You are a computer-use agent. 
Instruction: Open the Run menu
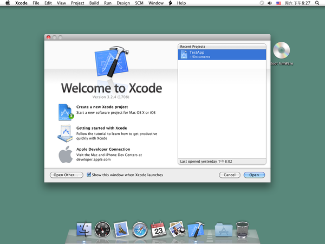(x=108, y=3)
